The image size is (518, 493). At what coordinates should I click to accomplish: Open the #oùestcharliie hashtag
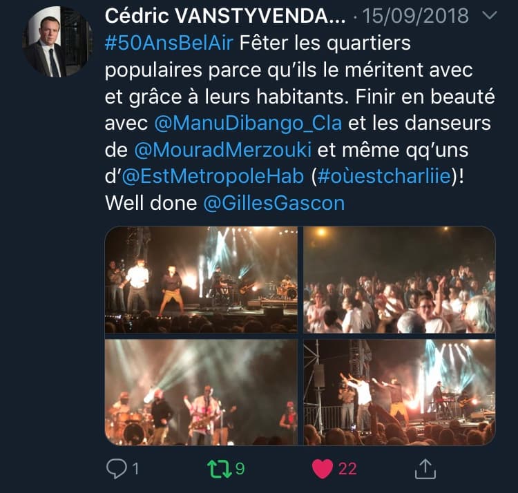(384, 176)
